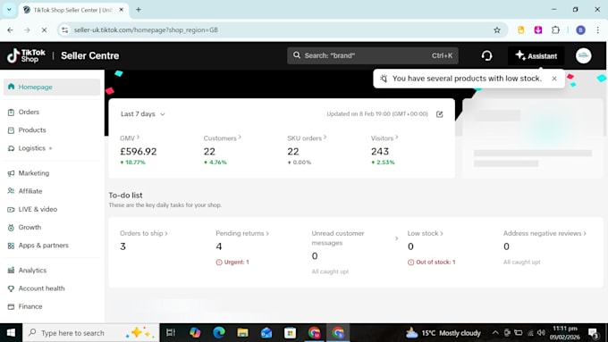Click the 243 visitors value

(380, 152)
